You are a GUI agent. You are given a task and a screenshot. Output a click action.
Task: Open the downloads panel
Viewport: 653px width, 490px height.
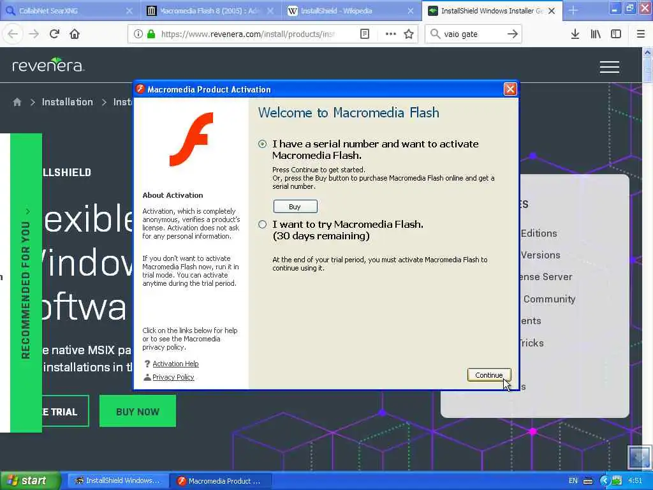(x=575, y=34)
